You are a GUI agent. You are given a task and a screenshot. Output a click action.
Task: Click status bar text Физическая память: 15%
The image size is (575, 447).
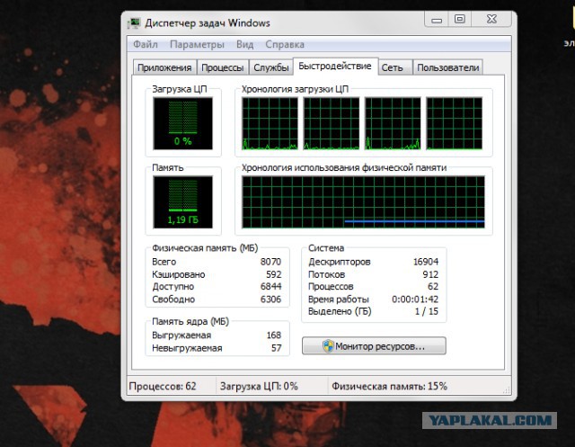coord(389,386)
